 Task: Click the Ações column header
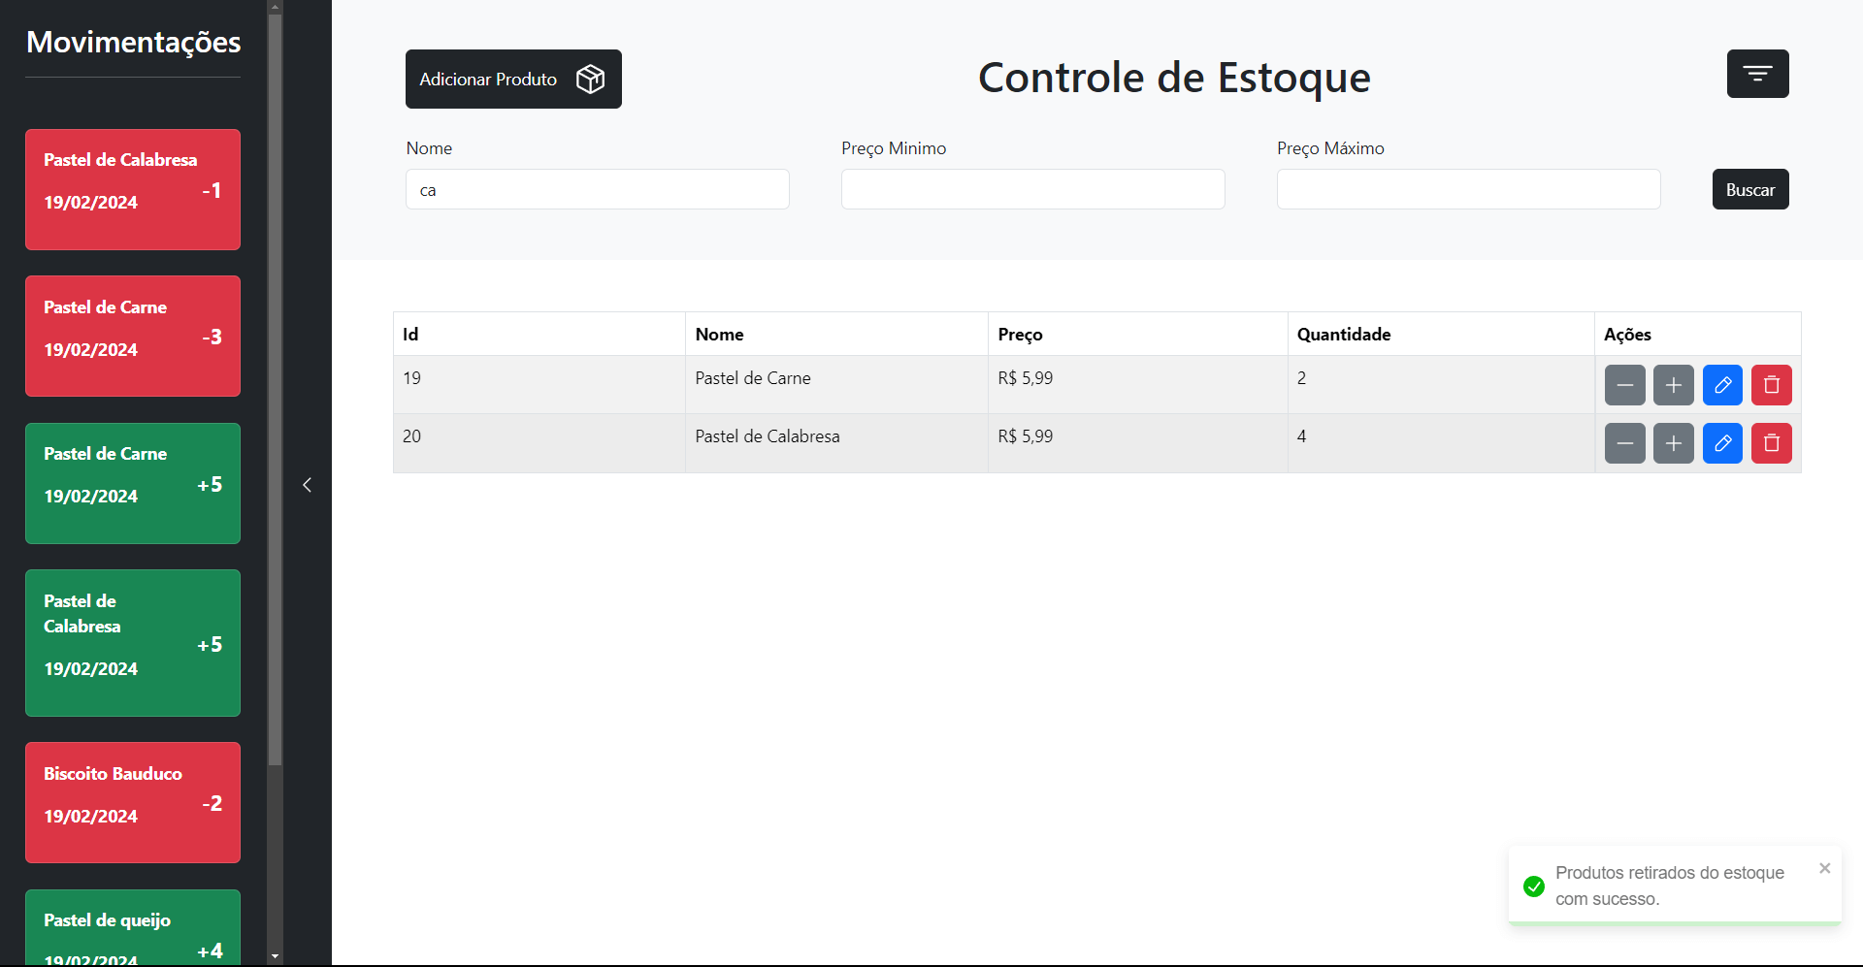coord(1698,334)
